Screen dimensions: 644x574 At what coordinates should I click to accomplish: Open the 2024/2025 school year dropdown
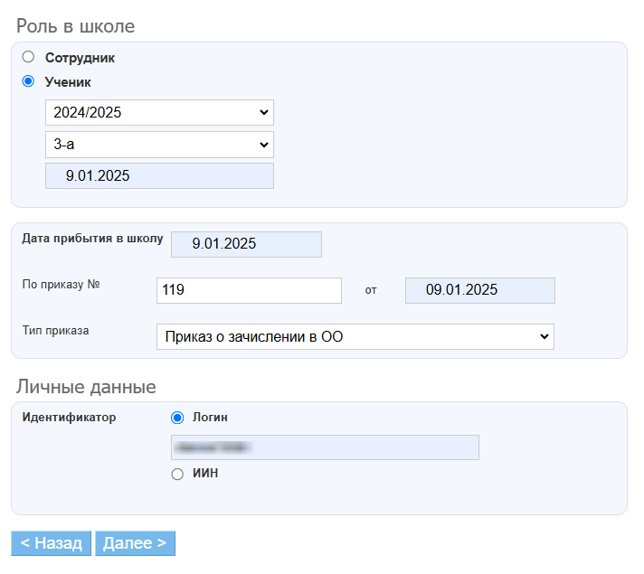(x=159, y=113)
